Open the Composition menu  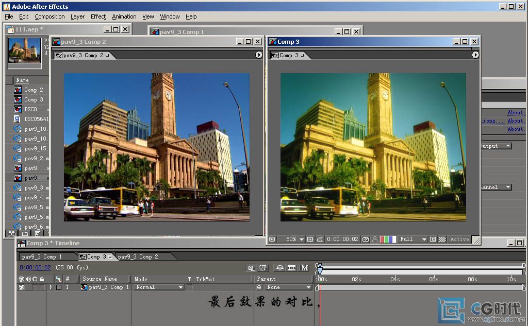pos(49,16)
